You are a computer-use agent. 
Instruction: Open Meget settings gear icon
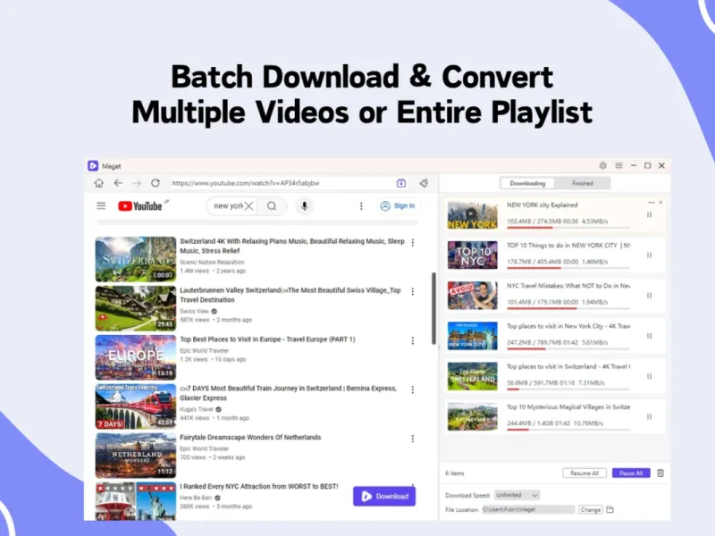click(x=602, y=165)
